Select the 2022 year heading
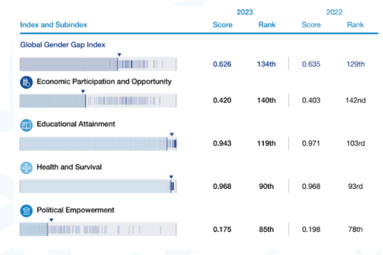383x255 pixels. coord(333,11)
